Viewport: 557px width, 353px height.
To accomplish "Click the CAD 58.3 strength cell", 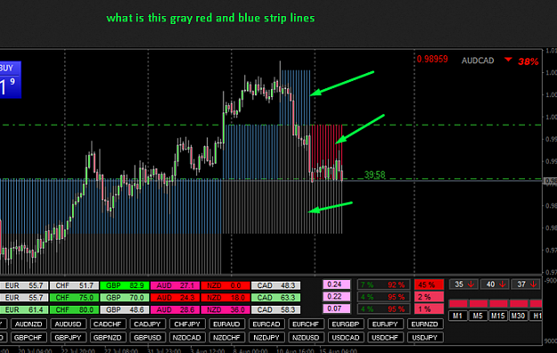I will [275, 309].
